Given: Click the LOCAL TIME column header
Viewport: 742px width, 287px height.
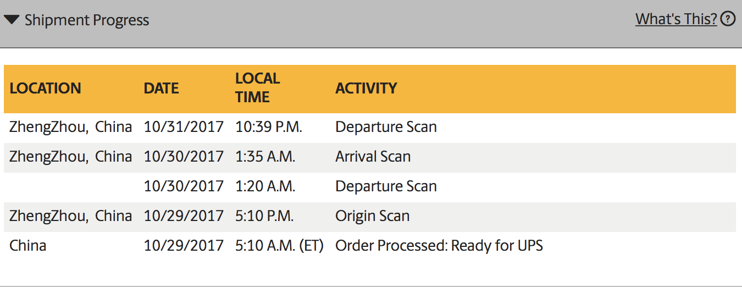Looking at the screenshot, I should tap(258, 87).
